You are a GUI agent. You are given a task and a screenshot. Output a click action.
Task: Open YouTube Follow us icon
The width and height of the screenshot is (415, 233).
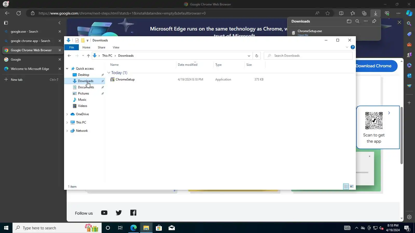point(104,213)
